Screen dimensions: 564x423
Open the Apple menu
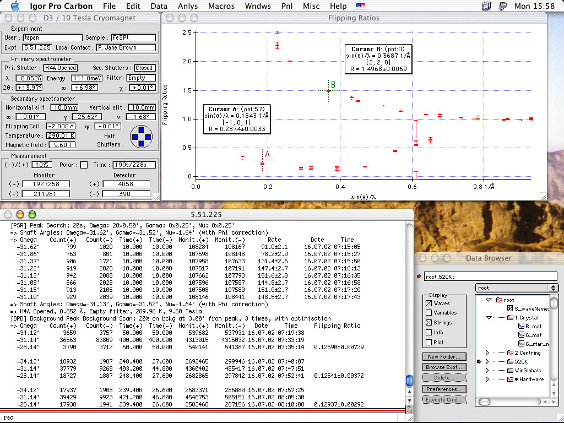15,6
